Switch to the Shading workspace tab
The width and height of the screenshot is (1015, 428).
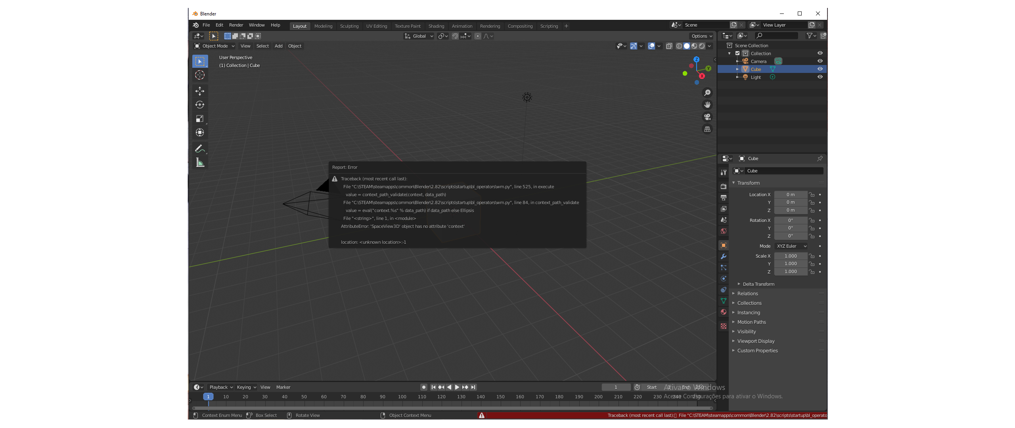pyautogui.click(x=436, y=26)
